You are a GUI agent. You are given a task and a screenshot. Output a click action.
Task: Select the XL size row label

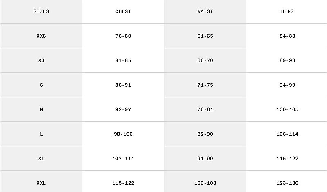point(41,159)
